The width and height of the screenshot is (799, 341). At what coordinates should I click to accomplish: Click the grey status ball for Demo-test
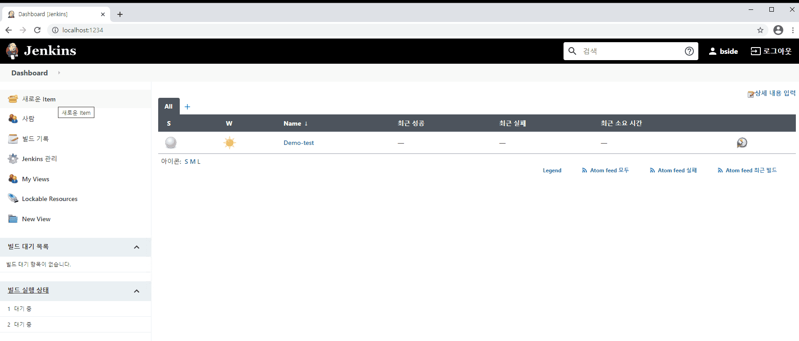point(171,143)
